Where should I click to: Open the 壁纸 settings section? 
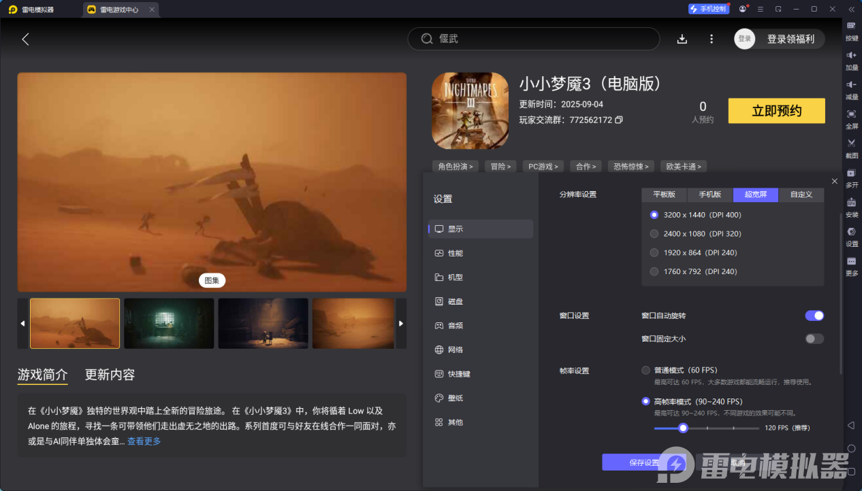pyautogui.click(x=481, y=398)
